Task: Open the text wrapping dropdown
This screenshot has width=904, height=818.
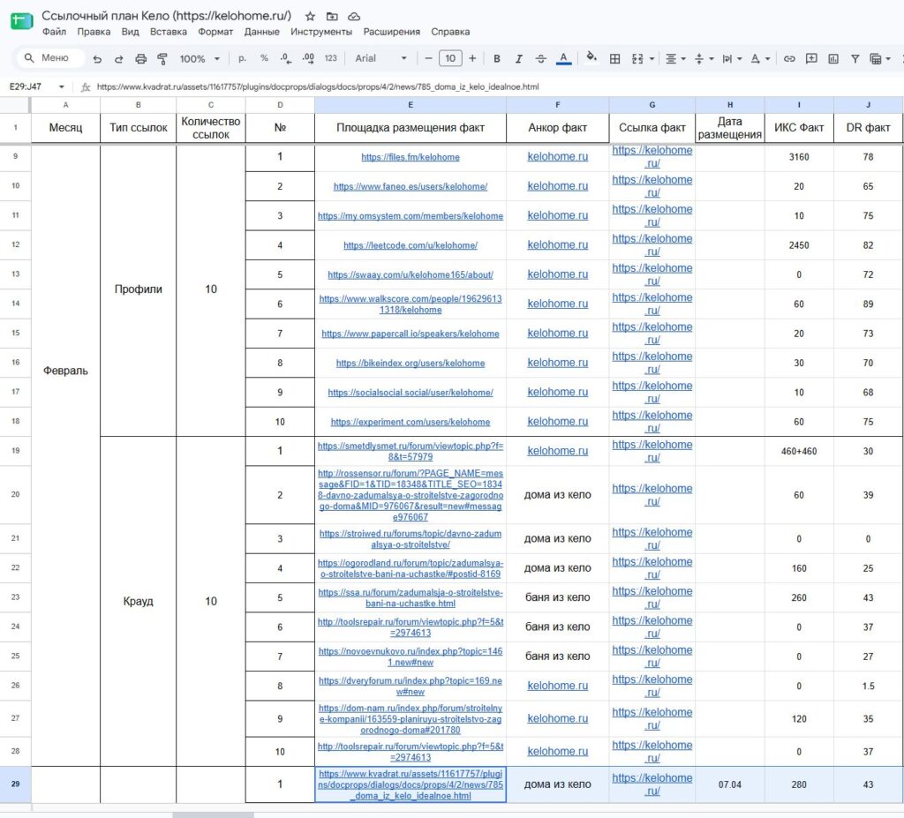Action: pos(732,58)
